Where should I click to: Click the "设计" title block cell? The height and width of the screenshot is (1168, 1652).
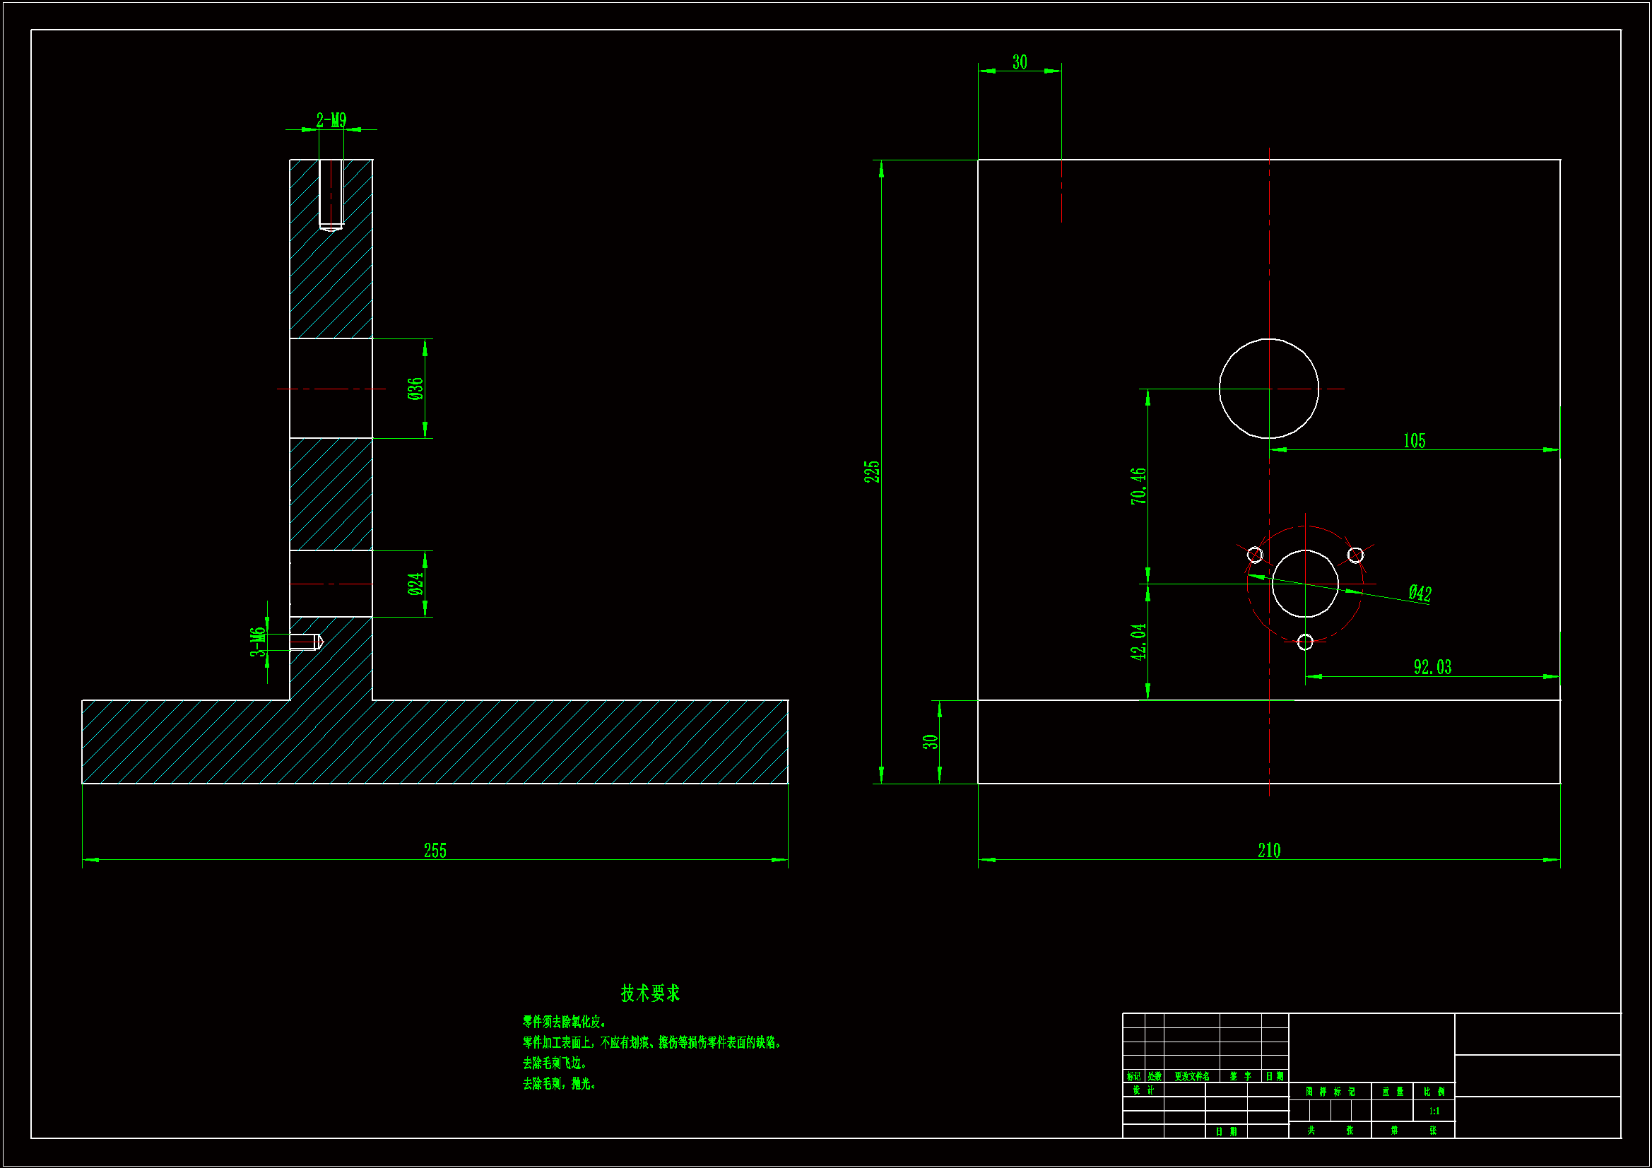coord(1143,1090)
